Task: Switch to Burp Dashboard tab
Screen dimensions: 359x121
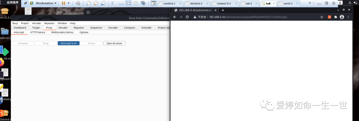Action: (20, 28)
